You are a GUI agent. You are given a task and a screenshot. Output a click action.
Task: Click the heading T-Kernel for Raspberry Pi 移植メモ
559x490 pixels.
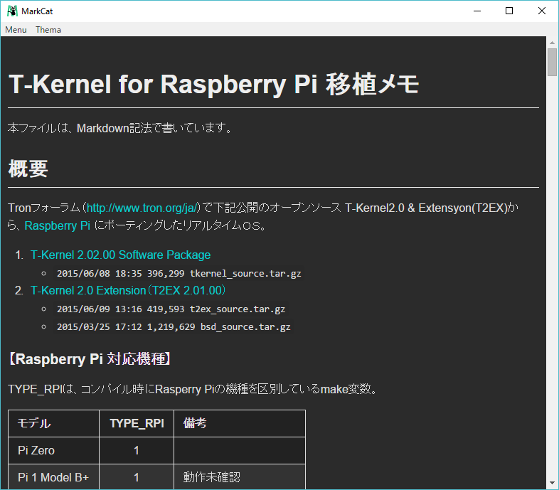(x=213, y=85)
